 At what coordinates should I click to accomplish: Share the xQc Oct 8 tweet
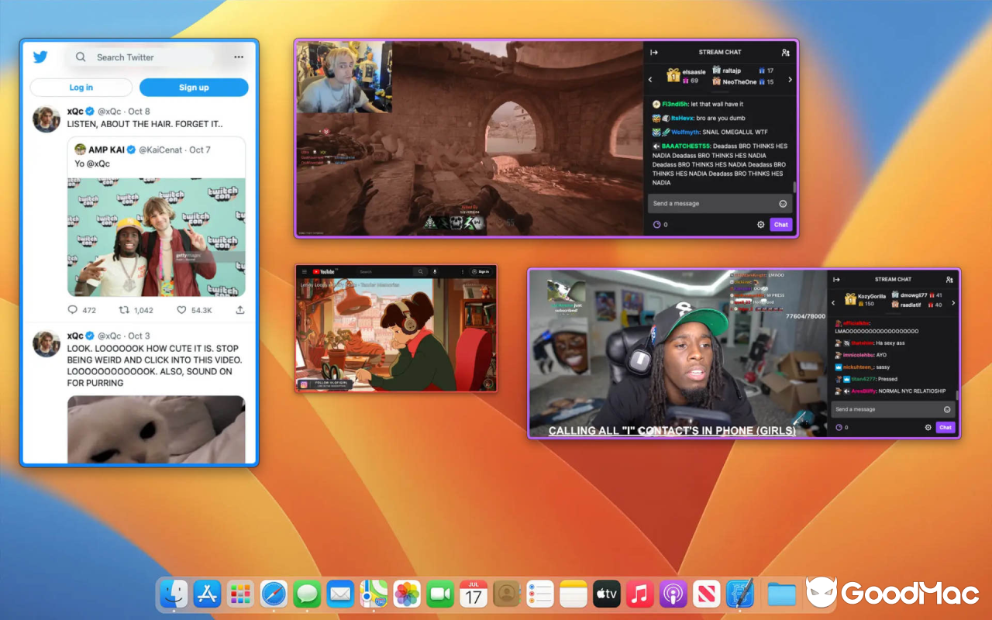[x=240, y=310]
